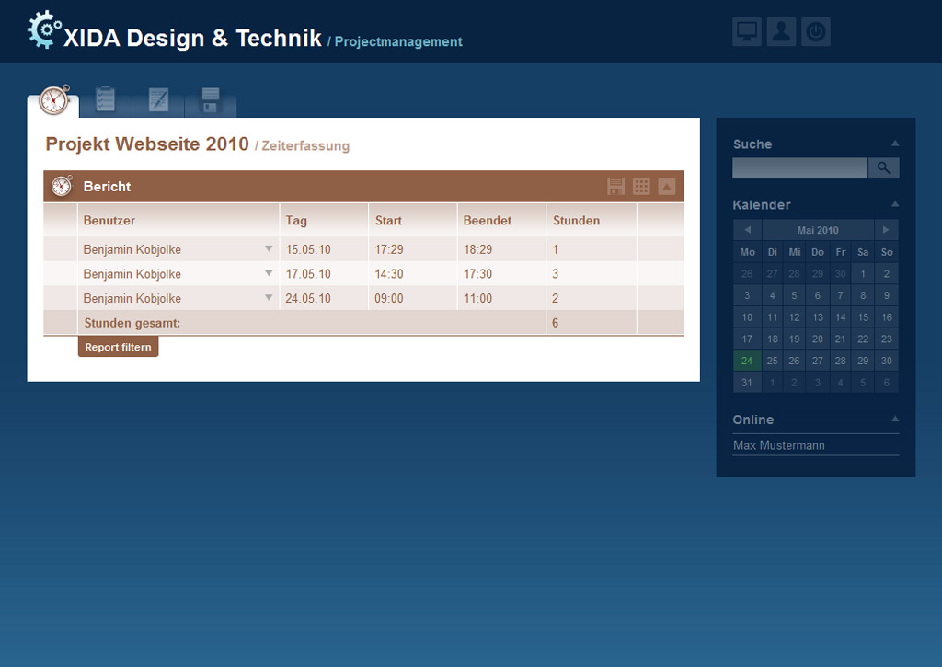This screenshot has height=667, width=942.
Task: Select day 8 in the calendar
Action: tap(863, 295)
